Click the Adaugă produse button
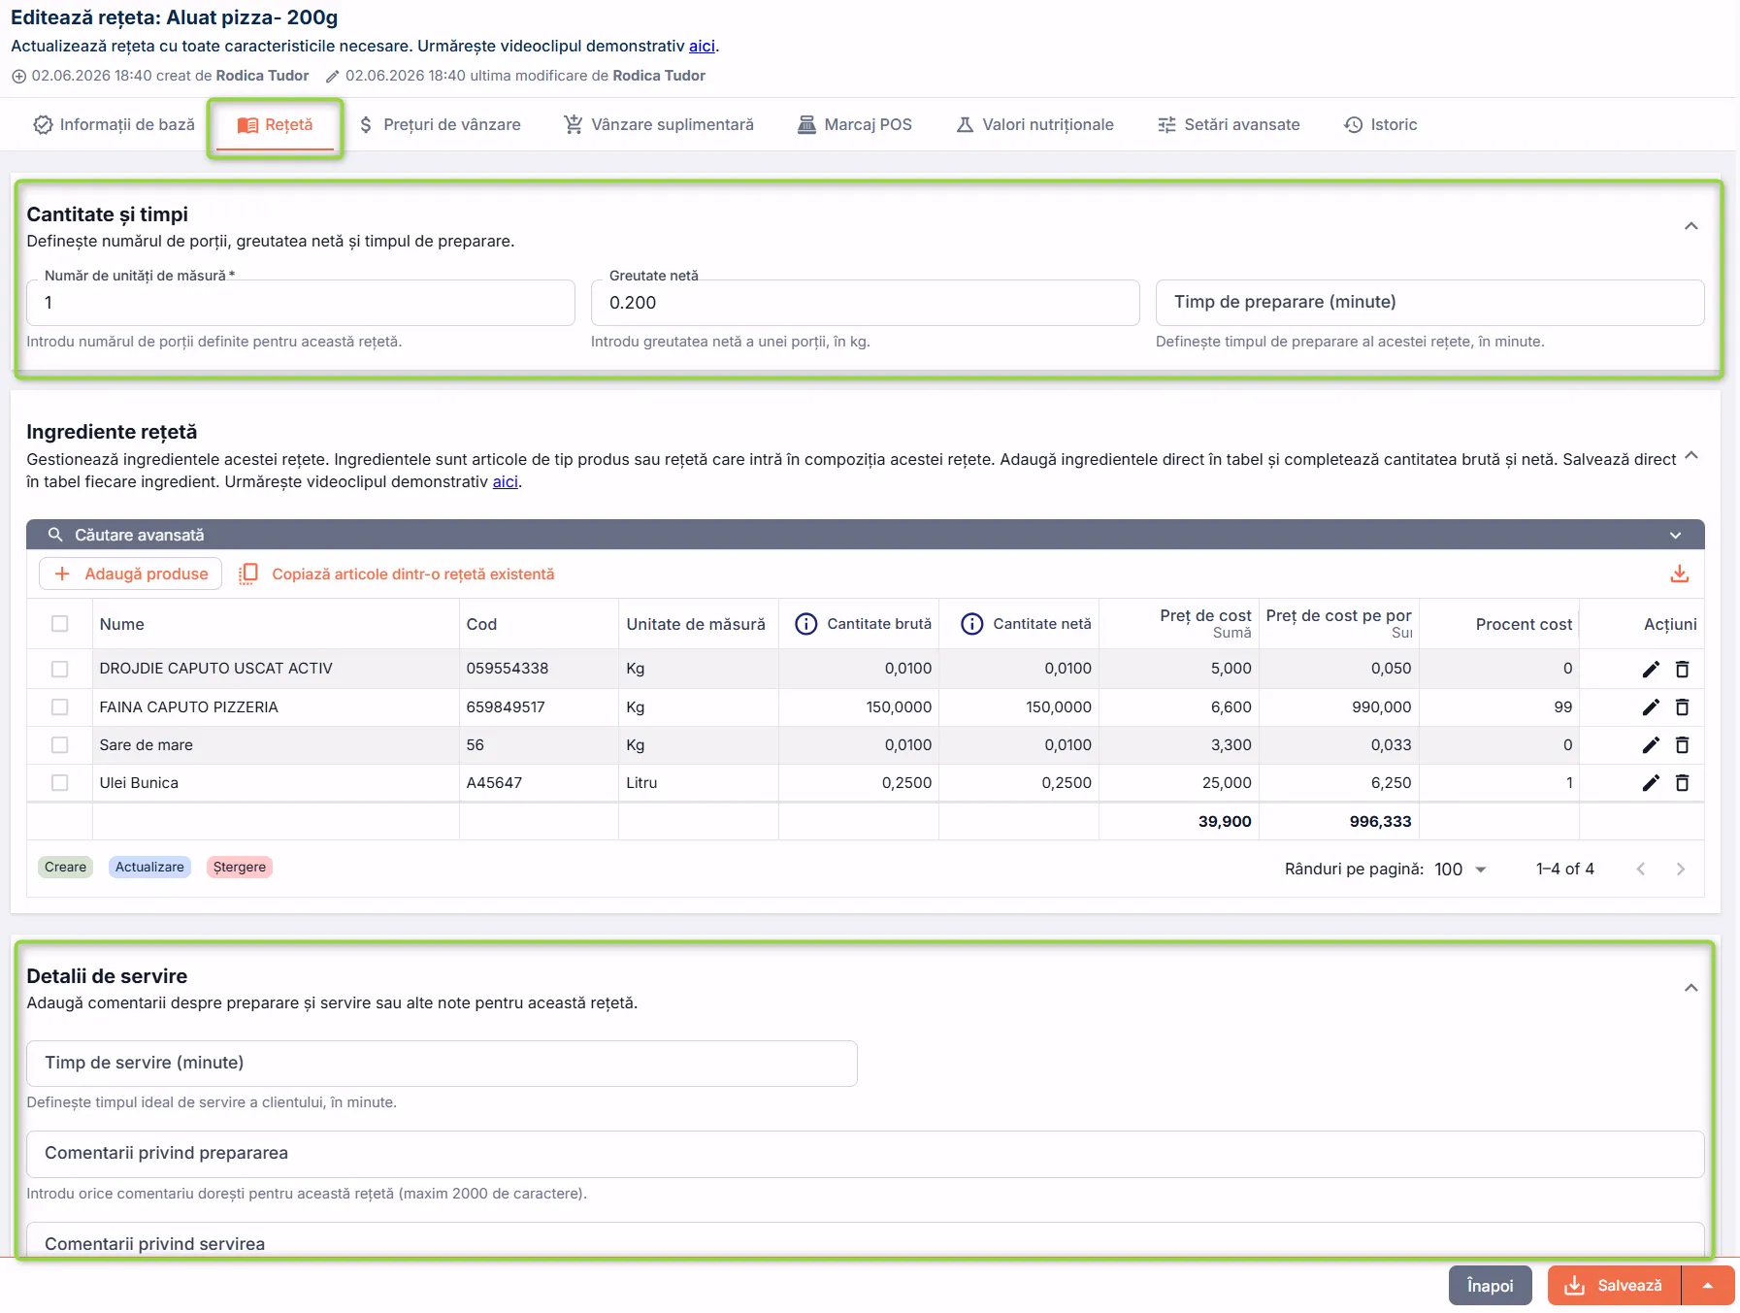 tap(131, 574)
